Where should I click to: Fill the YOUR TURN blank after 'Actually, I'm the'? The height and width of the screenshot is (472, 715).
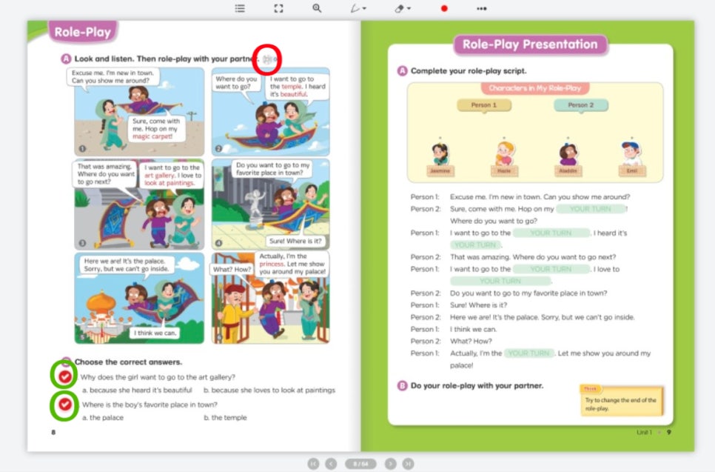(x=529, y=353)
